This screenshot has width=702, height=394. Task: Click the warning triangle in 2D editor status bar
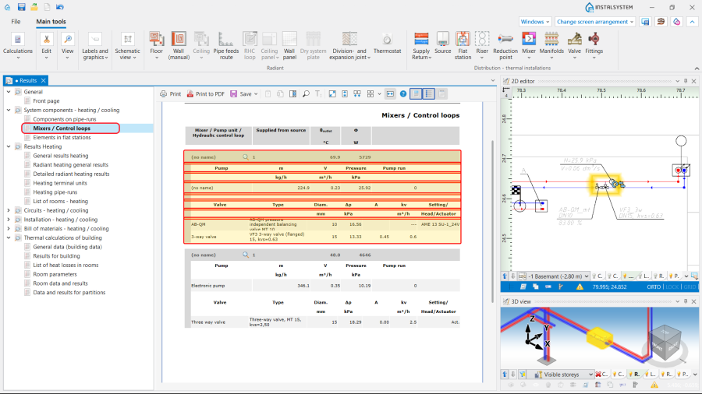(x=578, y=287)
